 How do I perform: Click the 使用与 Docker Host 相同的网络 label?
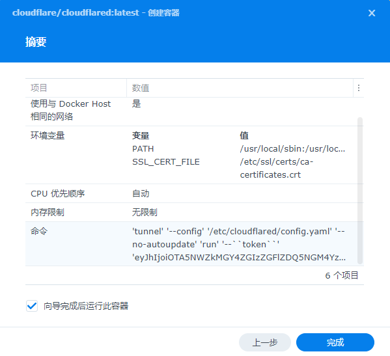(70, 110)
